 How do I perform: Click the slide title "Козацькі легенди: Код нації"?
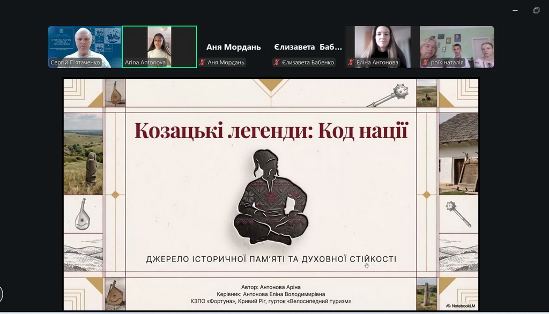(271, 131)
